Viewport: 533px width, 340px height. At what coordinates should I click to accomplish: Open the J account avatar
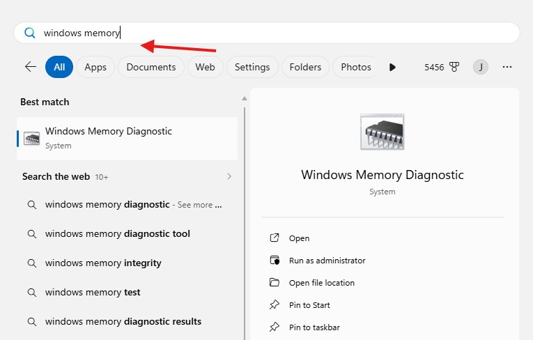click(x=481, y=67)
